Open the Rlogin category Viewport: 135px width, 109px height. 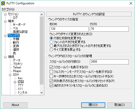(x=17, y=71)
